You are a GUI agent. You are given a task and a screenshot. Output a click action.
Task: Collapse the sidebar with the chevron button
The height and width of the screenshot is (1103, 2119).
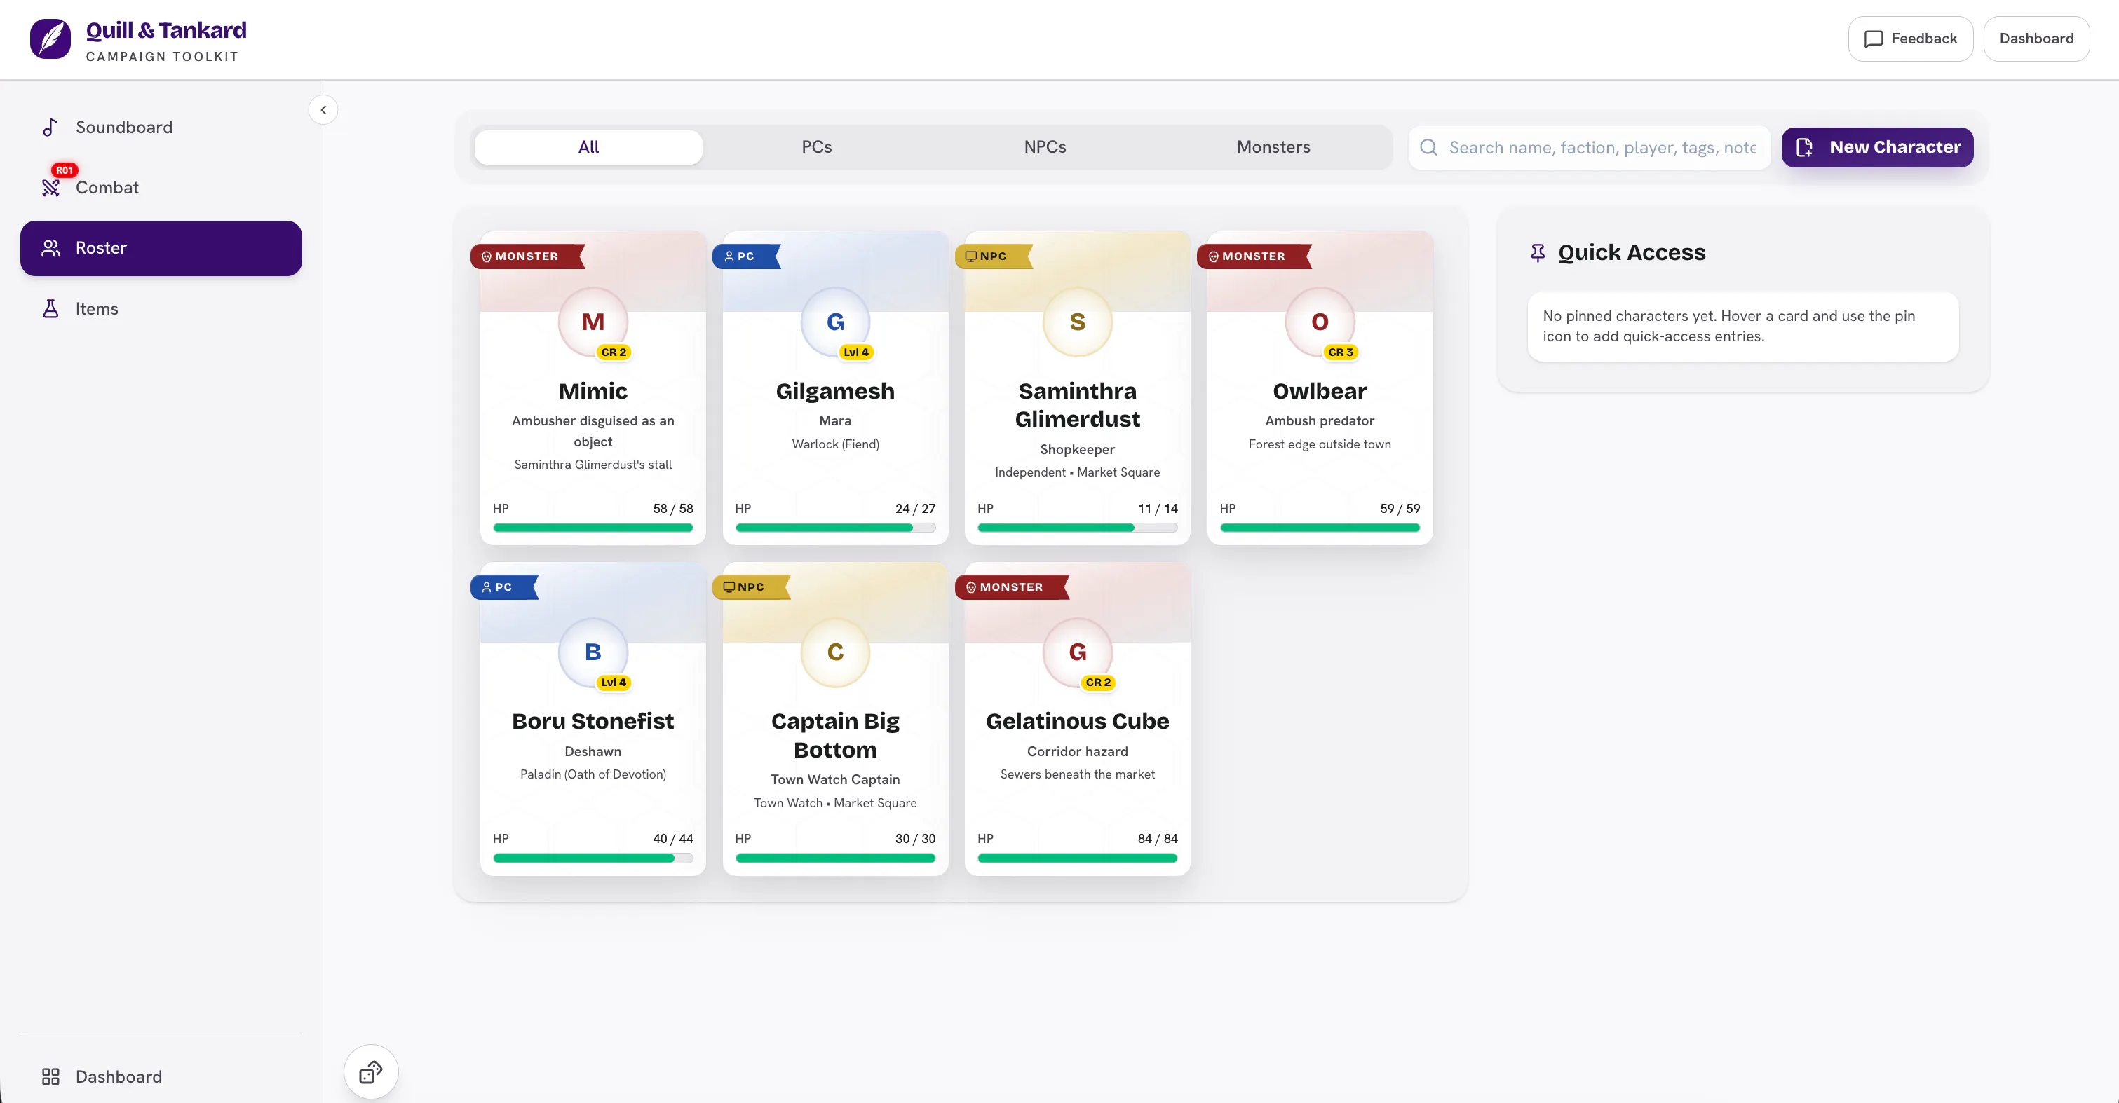click(x=323, y=110)
